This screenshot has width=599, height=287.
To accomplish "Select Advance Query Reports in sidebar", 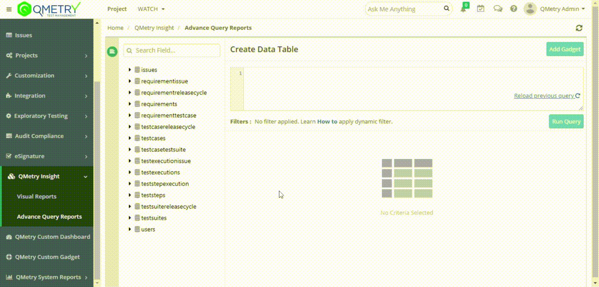I will (49, 216).
